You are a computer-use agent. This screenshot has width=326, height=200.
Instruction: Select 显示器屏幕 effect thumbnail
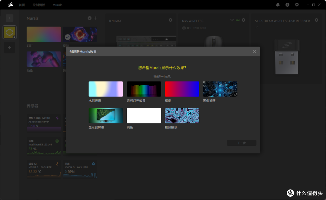[x=106, y=116]
